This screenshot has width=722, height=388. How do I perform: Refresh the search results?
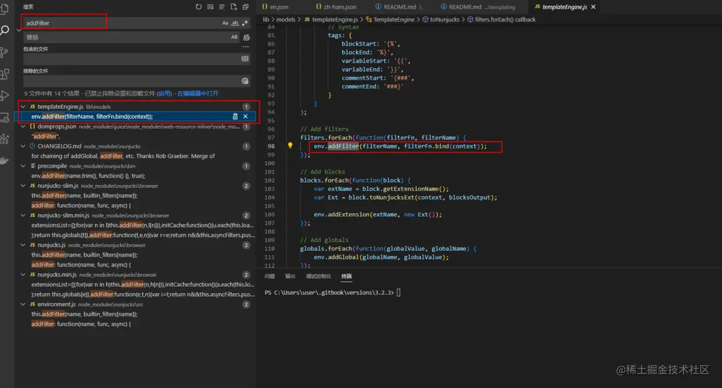pos(199,7)
